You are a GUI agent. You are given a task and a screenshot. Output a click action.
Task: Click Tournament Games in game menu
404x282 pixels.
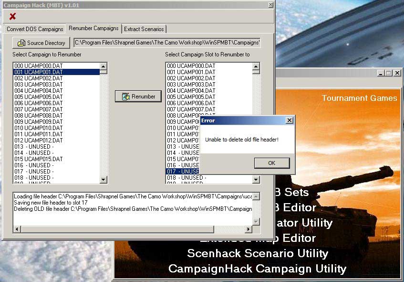tap(359, 98)
